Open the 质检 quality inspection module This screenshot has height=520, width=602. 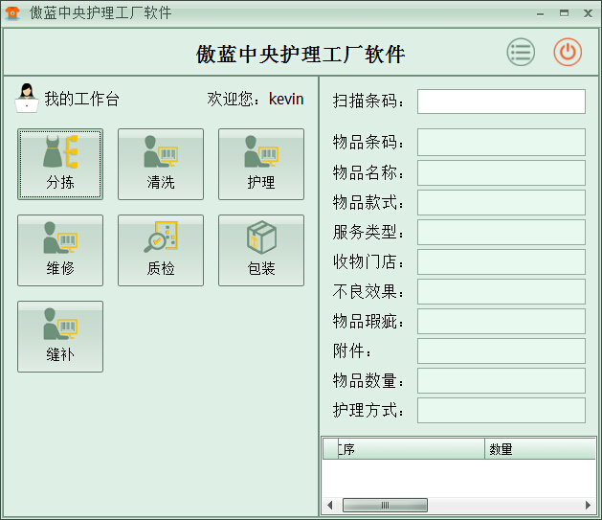[161, 250]
